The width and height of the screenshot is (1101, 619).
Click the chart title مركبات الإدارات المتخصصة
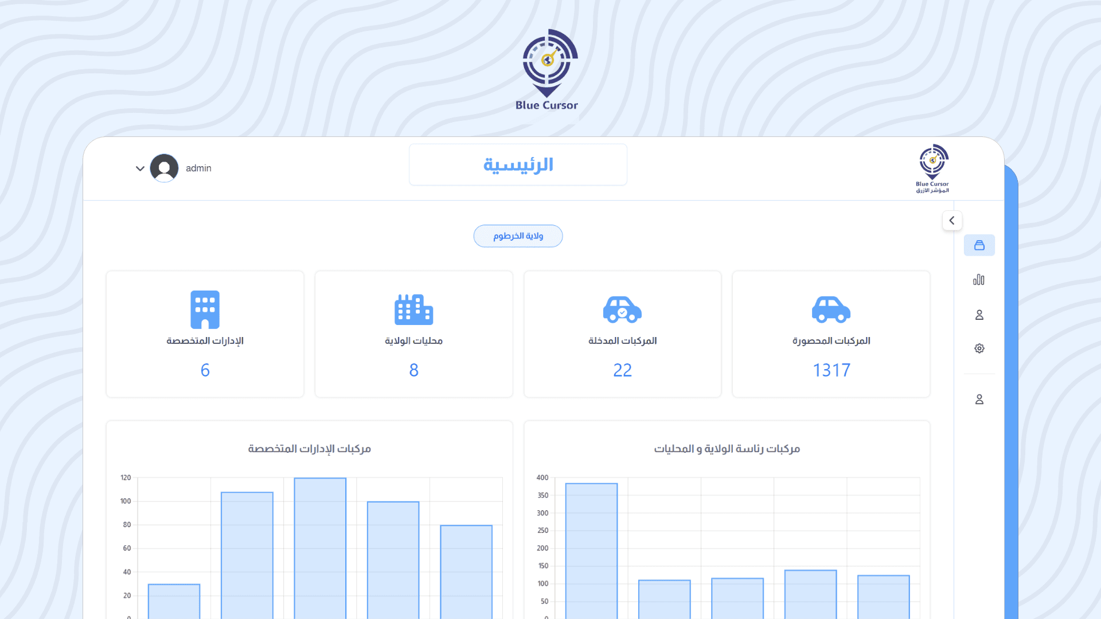pos(309,449)
